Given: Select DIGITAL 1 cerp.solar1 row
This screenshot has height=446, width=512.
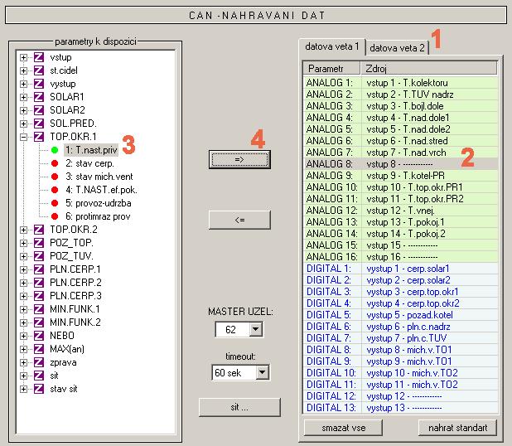Looking at the screenshot, I should [x=400, y=269].
